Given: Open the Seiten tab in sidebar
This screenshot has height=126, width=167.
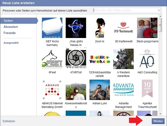Looking at the screenshot, I should [x=19, y=21].
